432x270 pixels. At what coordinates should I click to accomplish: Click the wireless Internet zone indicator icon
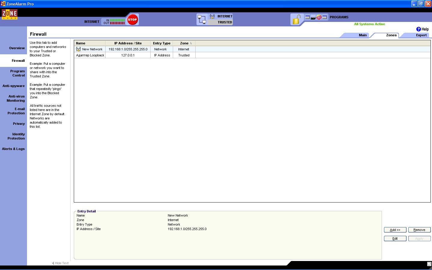[x=212, y=16]
